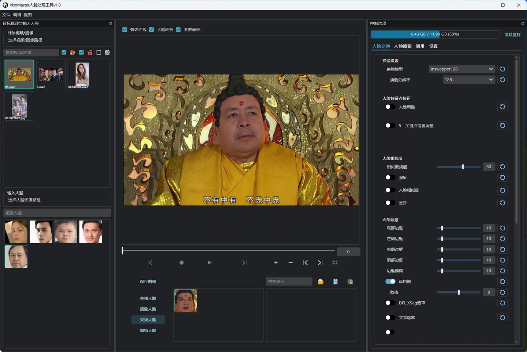Viewport: 527px width, 352px height.
Task: Reset 遮挡器 option
Action: click(502, 282)
